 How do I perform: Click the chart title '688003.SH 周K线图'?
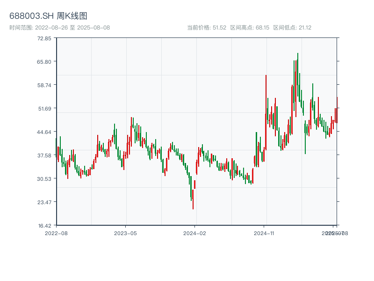click(48, 16)
